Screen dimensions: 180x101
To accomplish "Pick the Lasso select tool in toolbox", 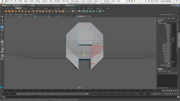I will point(2,20).
